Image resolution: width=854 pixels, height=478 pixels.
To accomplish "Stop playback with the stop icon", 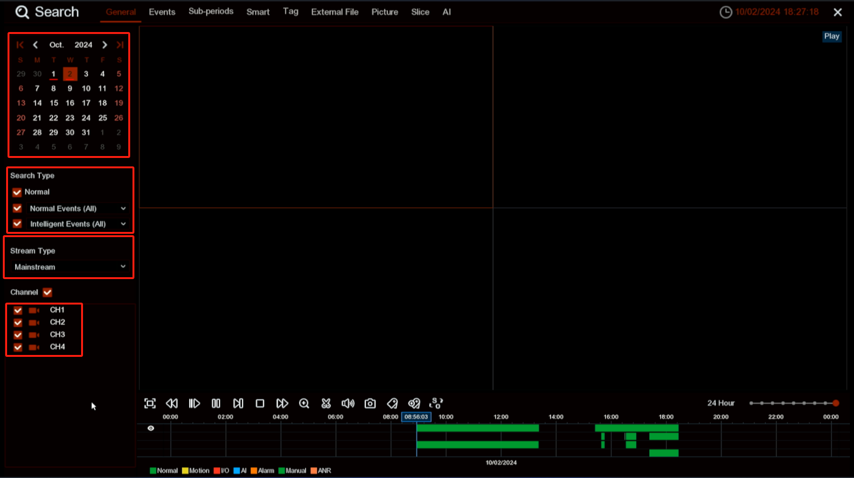I will tap(260, 404).
